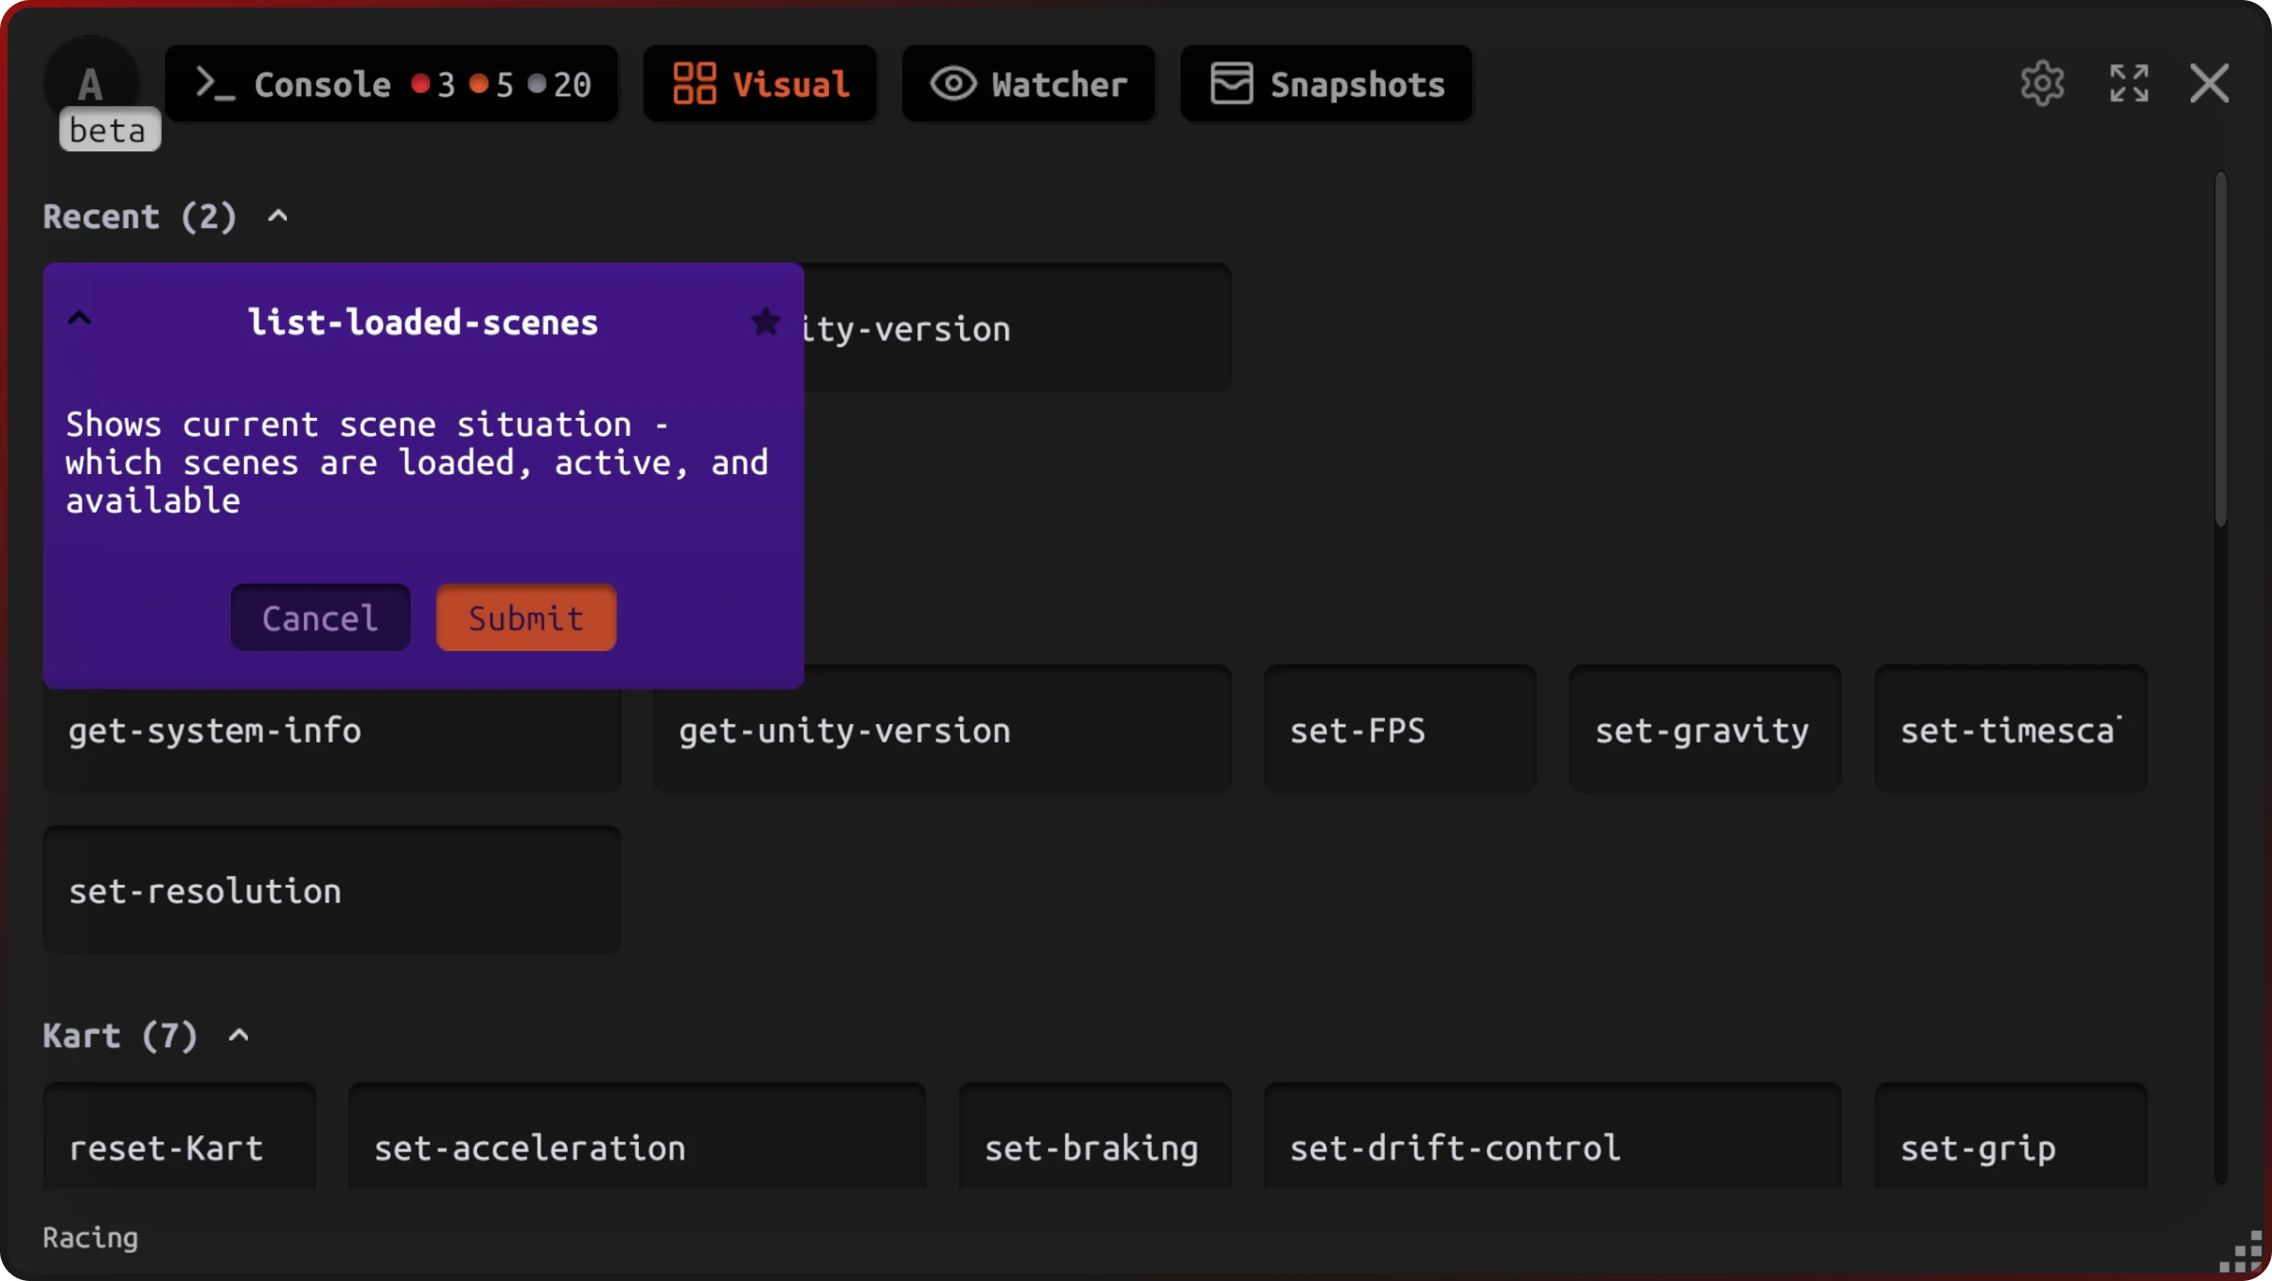Collapse the Kart (7) section
The image size is (2272, 1281).
(239, 1036)
